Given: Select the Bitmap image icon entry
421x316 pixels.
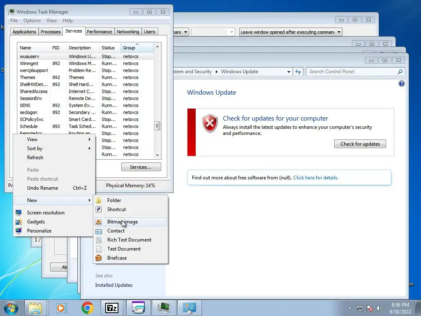Looking at the screenshot, I should click(x=99, y=222).
